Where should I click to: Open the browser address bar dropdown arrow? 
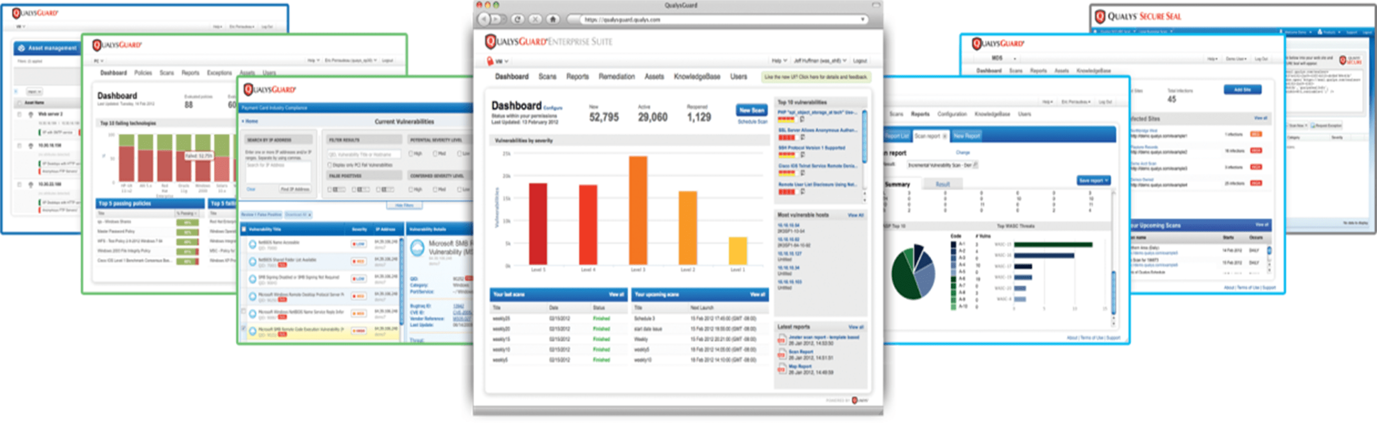click(x=863, y=19)
